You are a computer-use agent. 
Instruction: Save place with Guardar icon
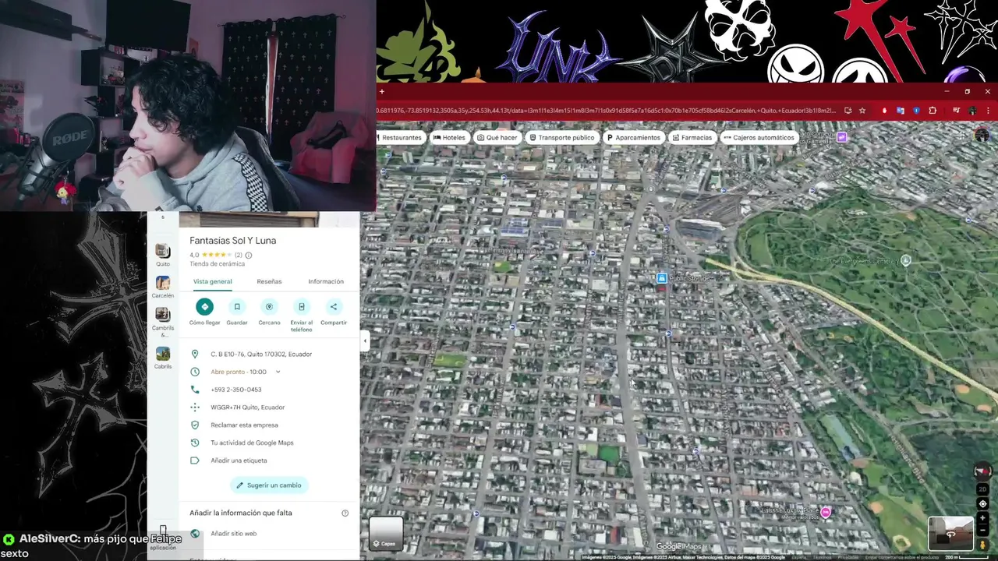(x=237, y=306)
